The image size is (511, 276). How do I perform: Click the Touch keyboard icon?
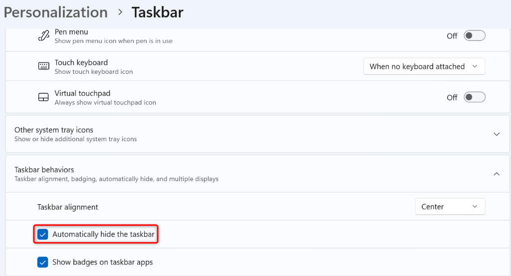click(x=43, y=66)
